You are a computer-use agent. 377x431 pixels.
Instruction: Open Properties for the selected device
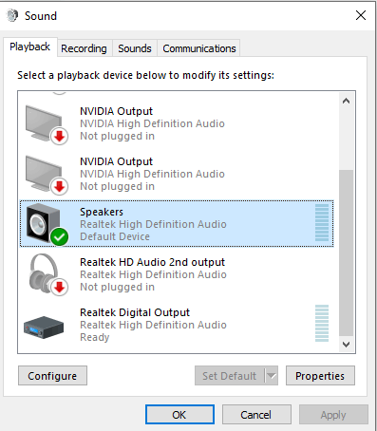320,376
